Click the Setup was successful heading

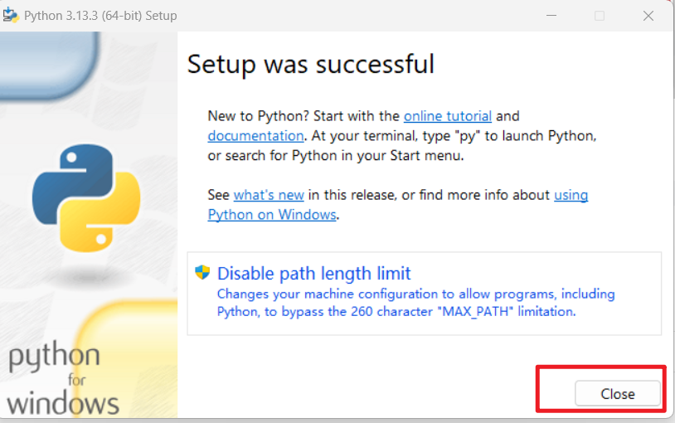[x=310, y=65]
